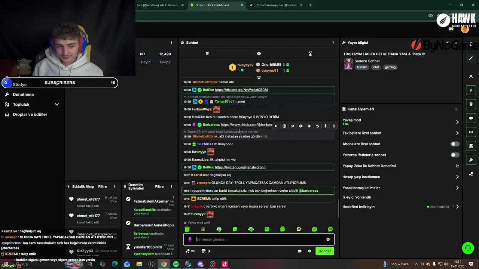Click the Gönder send button
Image resolution: width=479 pixels, height=269 pixels.
click(x=324, y=251)
